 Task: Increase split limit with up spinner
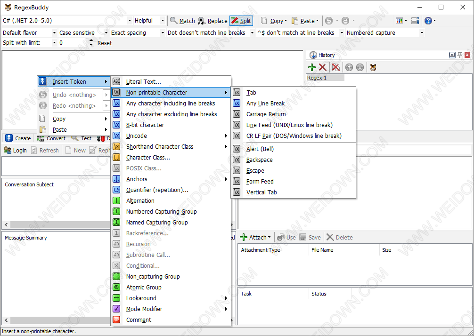pyautogui.click(x=91, y=40)
